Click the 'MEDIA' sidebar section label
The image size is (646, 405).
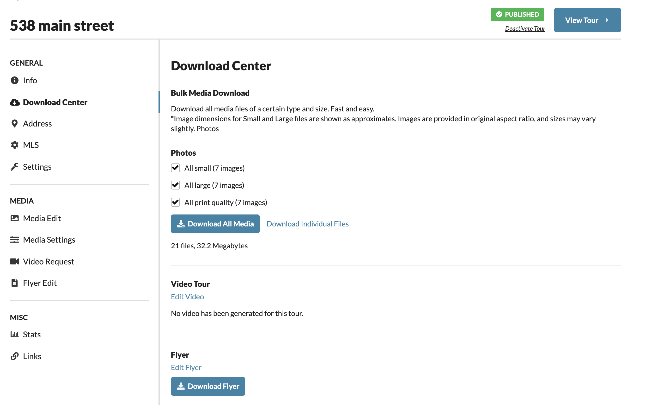tap(22, 201)
